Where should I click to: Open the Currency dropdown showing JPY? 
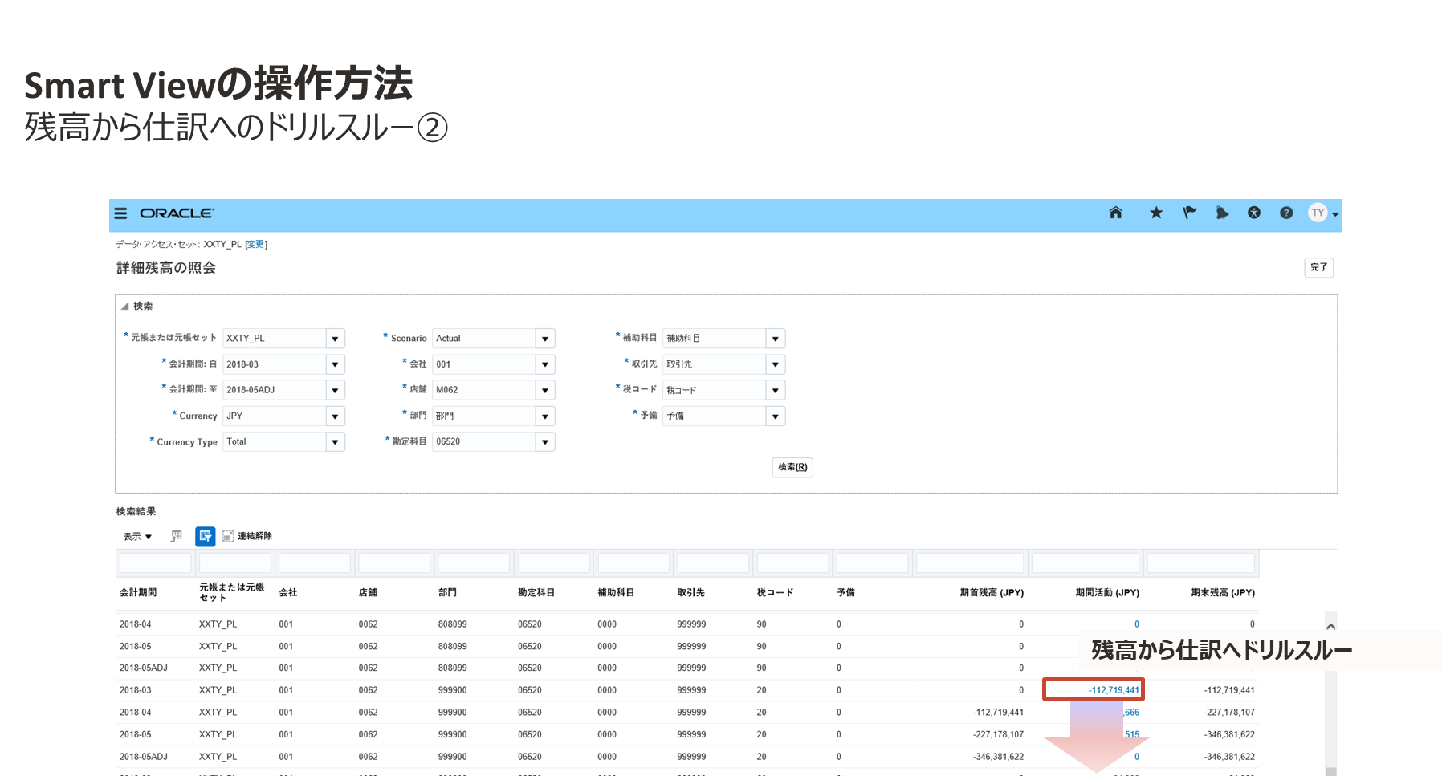pyautogui.click(x=336, y=416)
